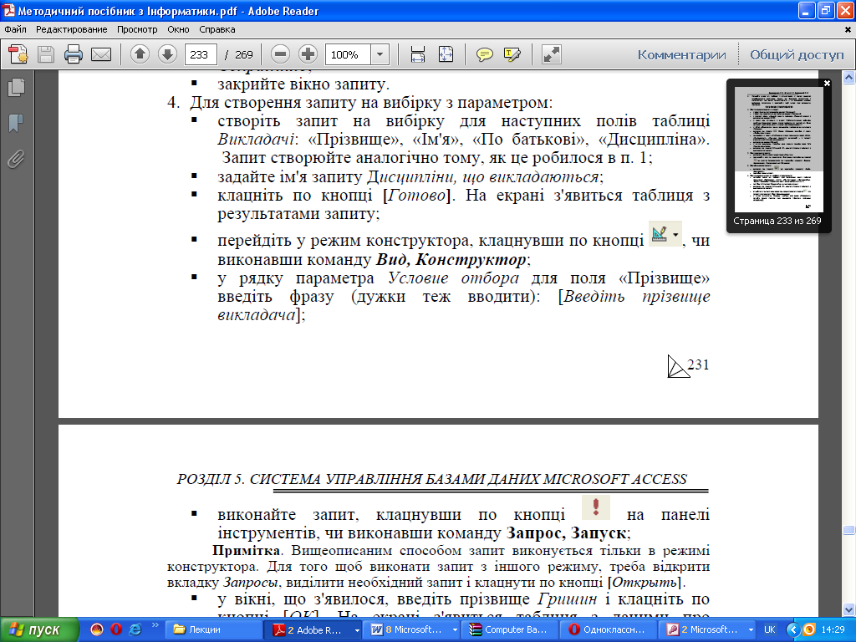Expand Microsoft Word taskbar group arrow

tap(455, 630)
